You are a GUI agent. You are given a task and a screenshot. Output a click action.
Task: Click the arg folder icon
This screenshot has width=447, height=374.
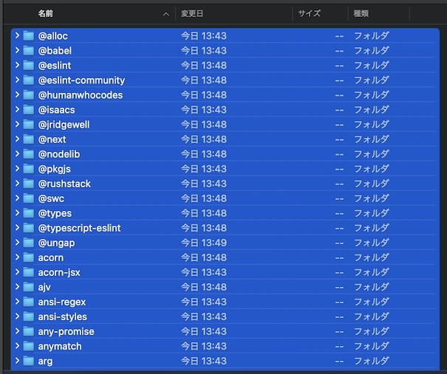(x=29, y=361)
